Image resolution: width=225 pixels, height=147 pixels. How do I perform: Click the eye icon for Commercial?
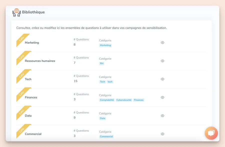point(162,134)
